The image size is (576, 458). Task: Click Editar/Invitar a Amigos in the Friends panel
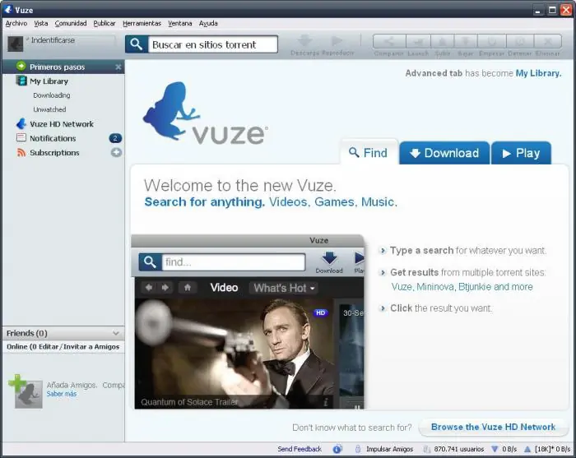pyautogui.click(x=79, y=346)
